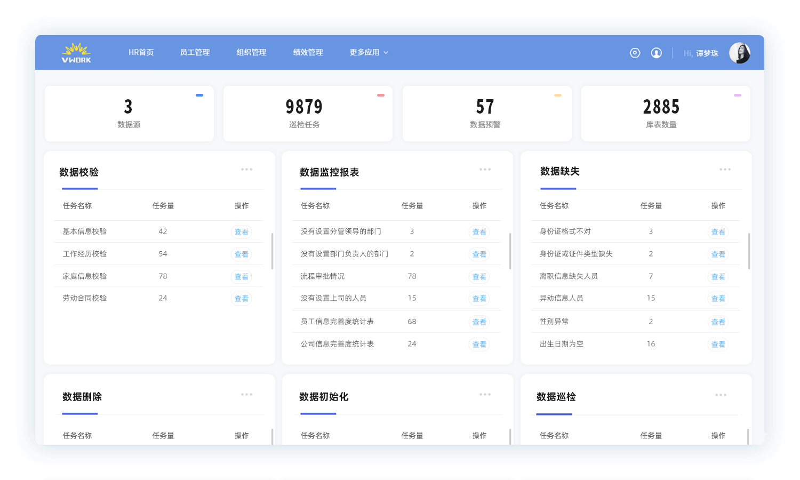Open more options for 数据删除 panel
The height and width of the screenshot is (480, 800).
[246, 395]
